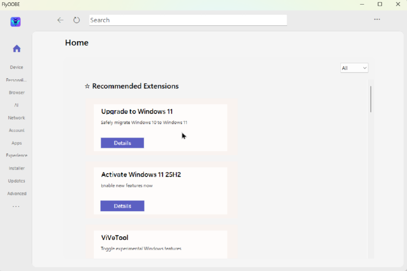Expand the sidebar overflow ellipsis
Screen dimensions: 407x271
pos(16,207)
